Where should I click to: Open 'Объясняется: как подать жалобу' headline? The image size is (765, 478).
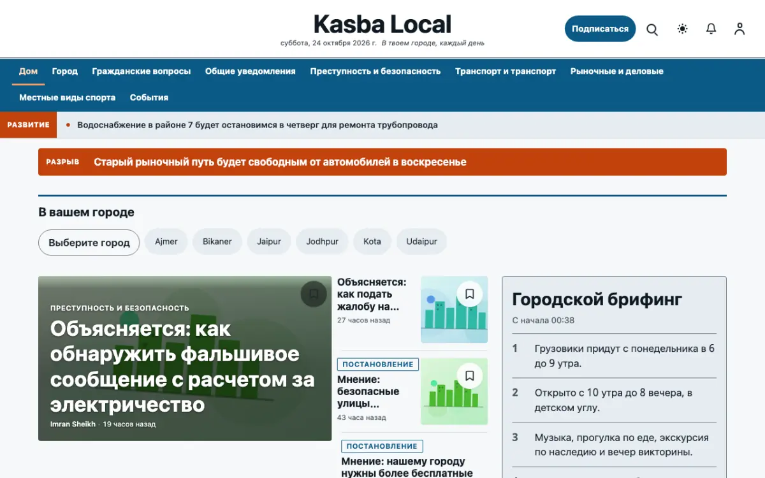372,294
